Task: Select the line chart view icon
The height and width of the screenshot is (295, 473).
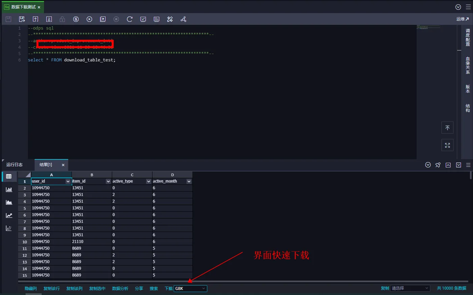Action: pyautogui.click(x=9, y=215)
